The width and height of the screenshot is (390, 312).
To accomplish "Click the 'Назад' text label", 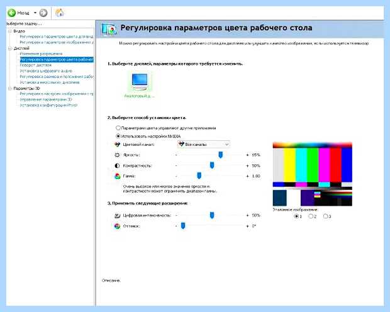I will (x=23, y=13).
